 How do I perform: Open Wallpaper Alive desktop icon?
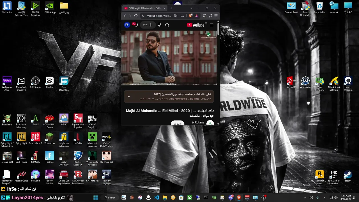[x=7, y=84]
